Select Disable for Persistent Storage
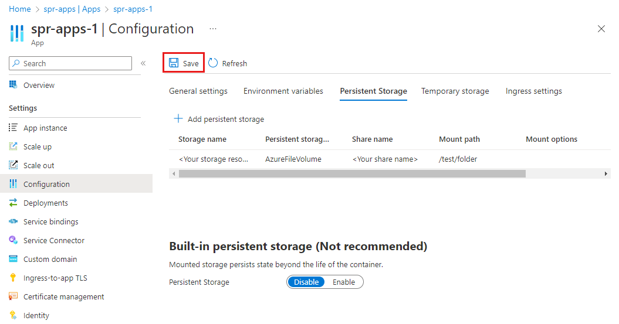Screen dimensions: 619x324 click(306, 282)
